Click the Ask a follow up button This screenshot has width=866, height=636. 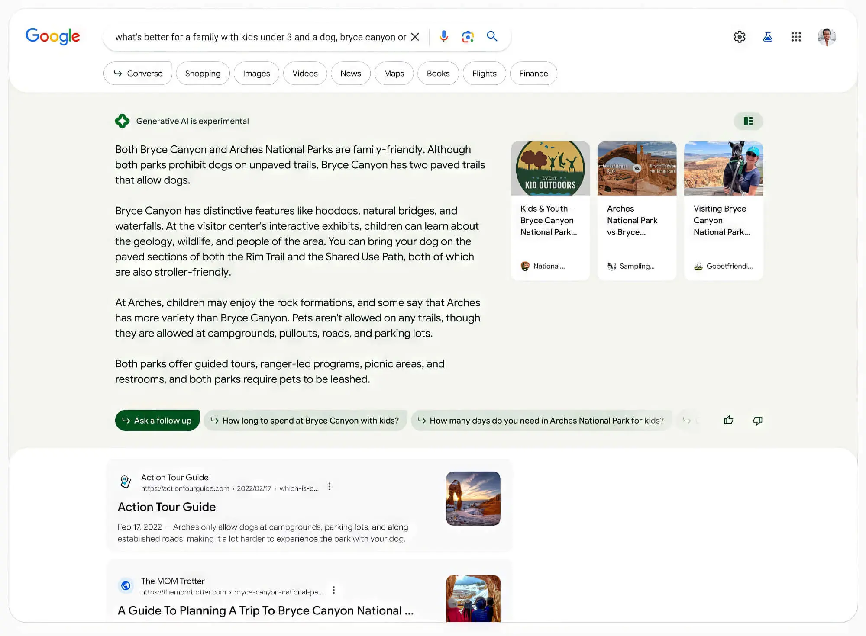pos(157,420)
